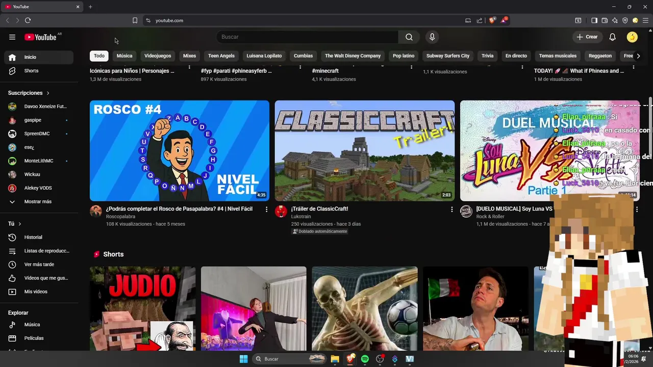
Task: Open the Roscopalabra channel avatar
Action: (96, 211)
